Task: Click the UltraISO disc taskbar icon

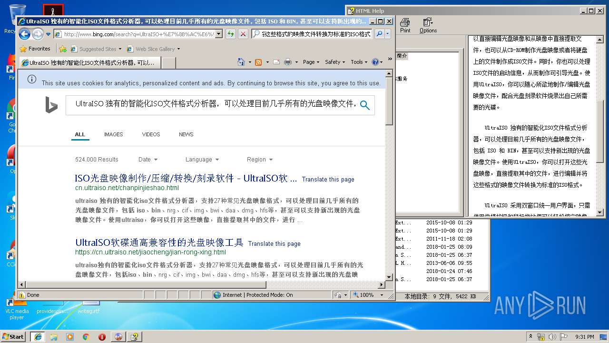Action: 118,336
